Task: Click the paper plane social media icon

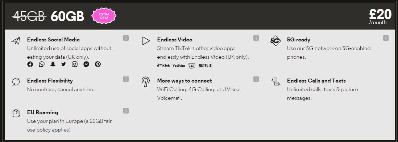Action: (16, 41)
